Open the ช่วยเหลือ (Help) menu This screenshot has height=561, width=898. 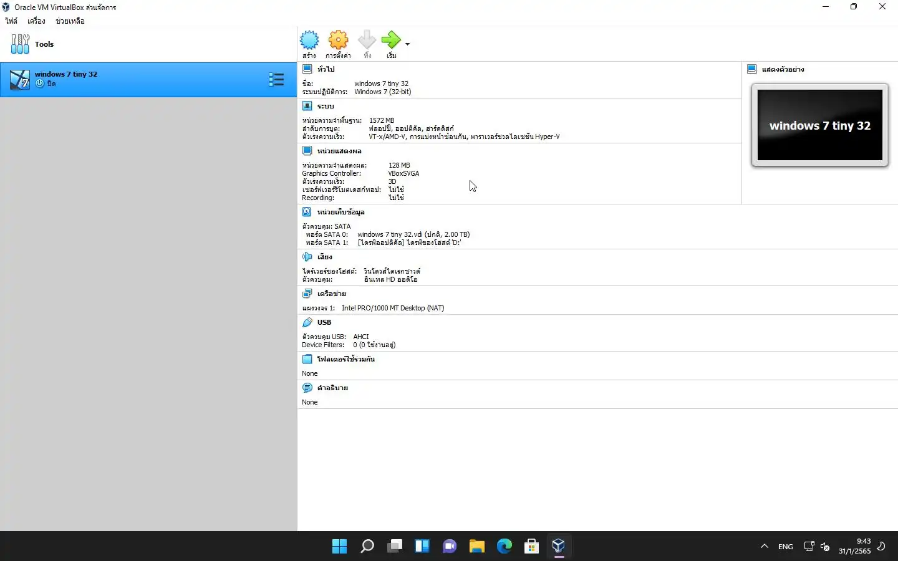pos(70,21)
